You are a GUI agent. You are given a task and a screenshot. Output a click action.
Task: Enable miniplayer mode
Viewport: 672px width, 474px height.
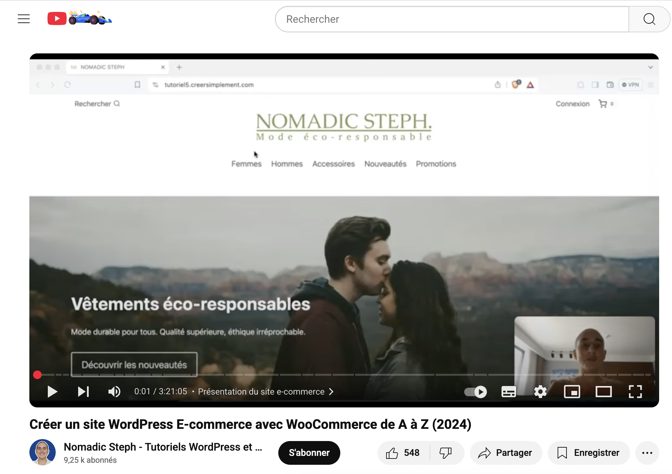pos(572,392)
